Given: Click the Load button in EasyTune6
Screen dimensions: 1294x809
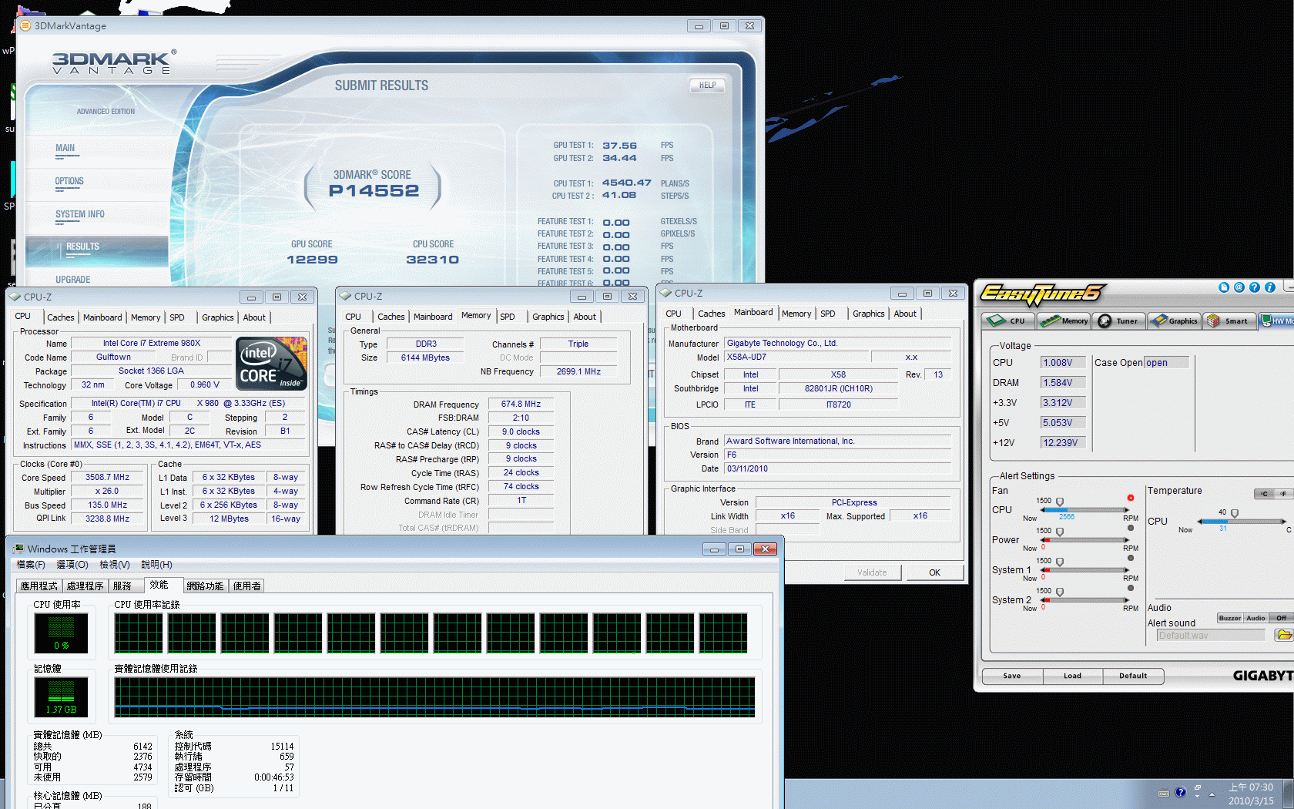Looking at the screenshot, I should pyautogui.click(x=1072, y=676).
